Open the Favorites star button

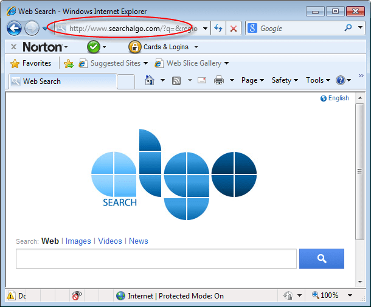(30, 63)
